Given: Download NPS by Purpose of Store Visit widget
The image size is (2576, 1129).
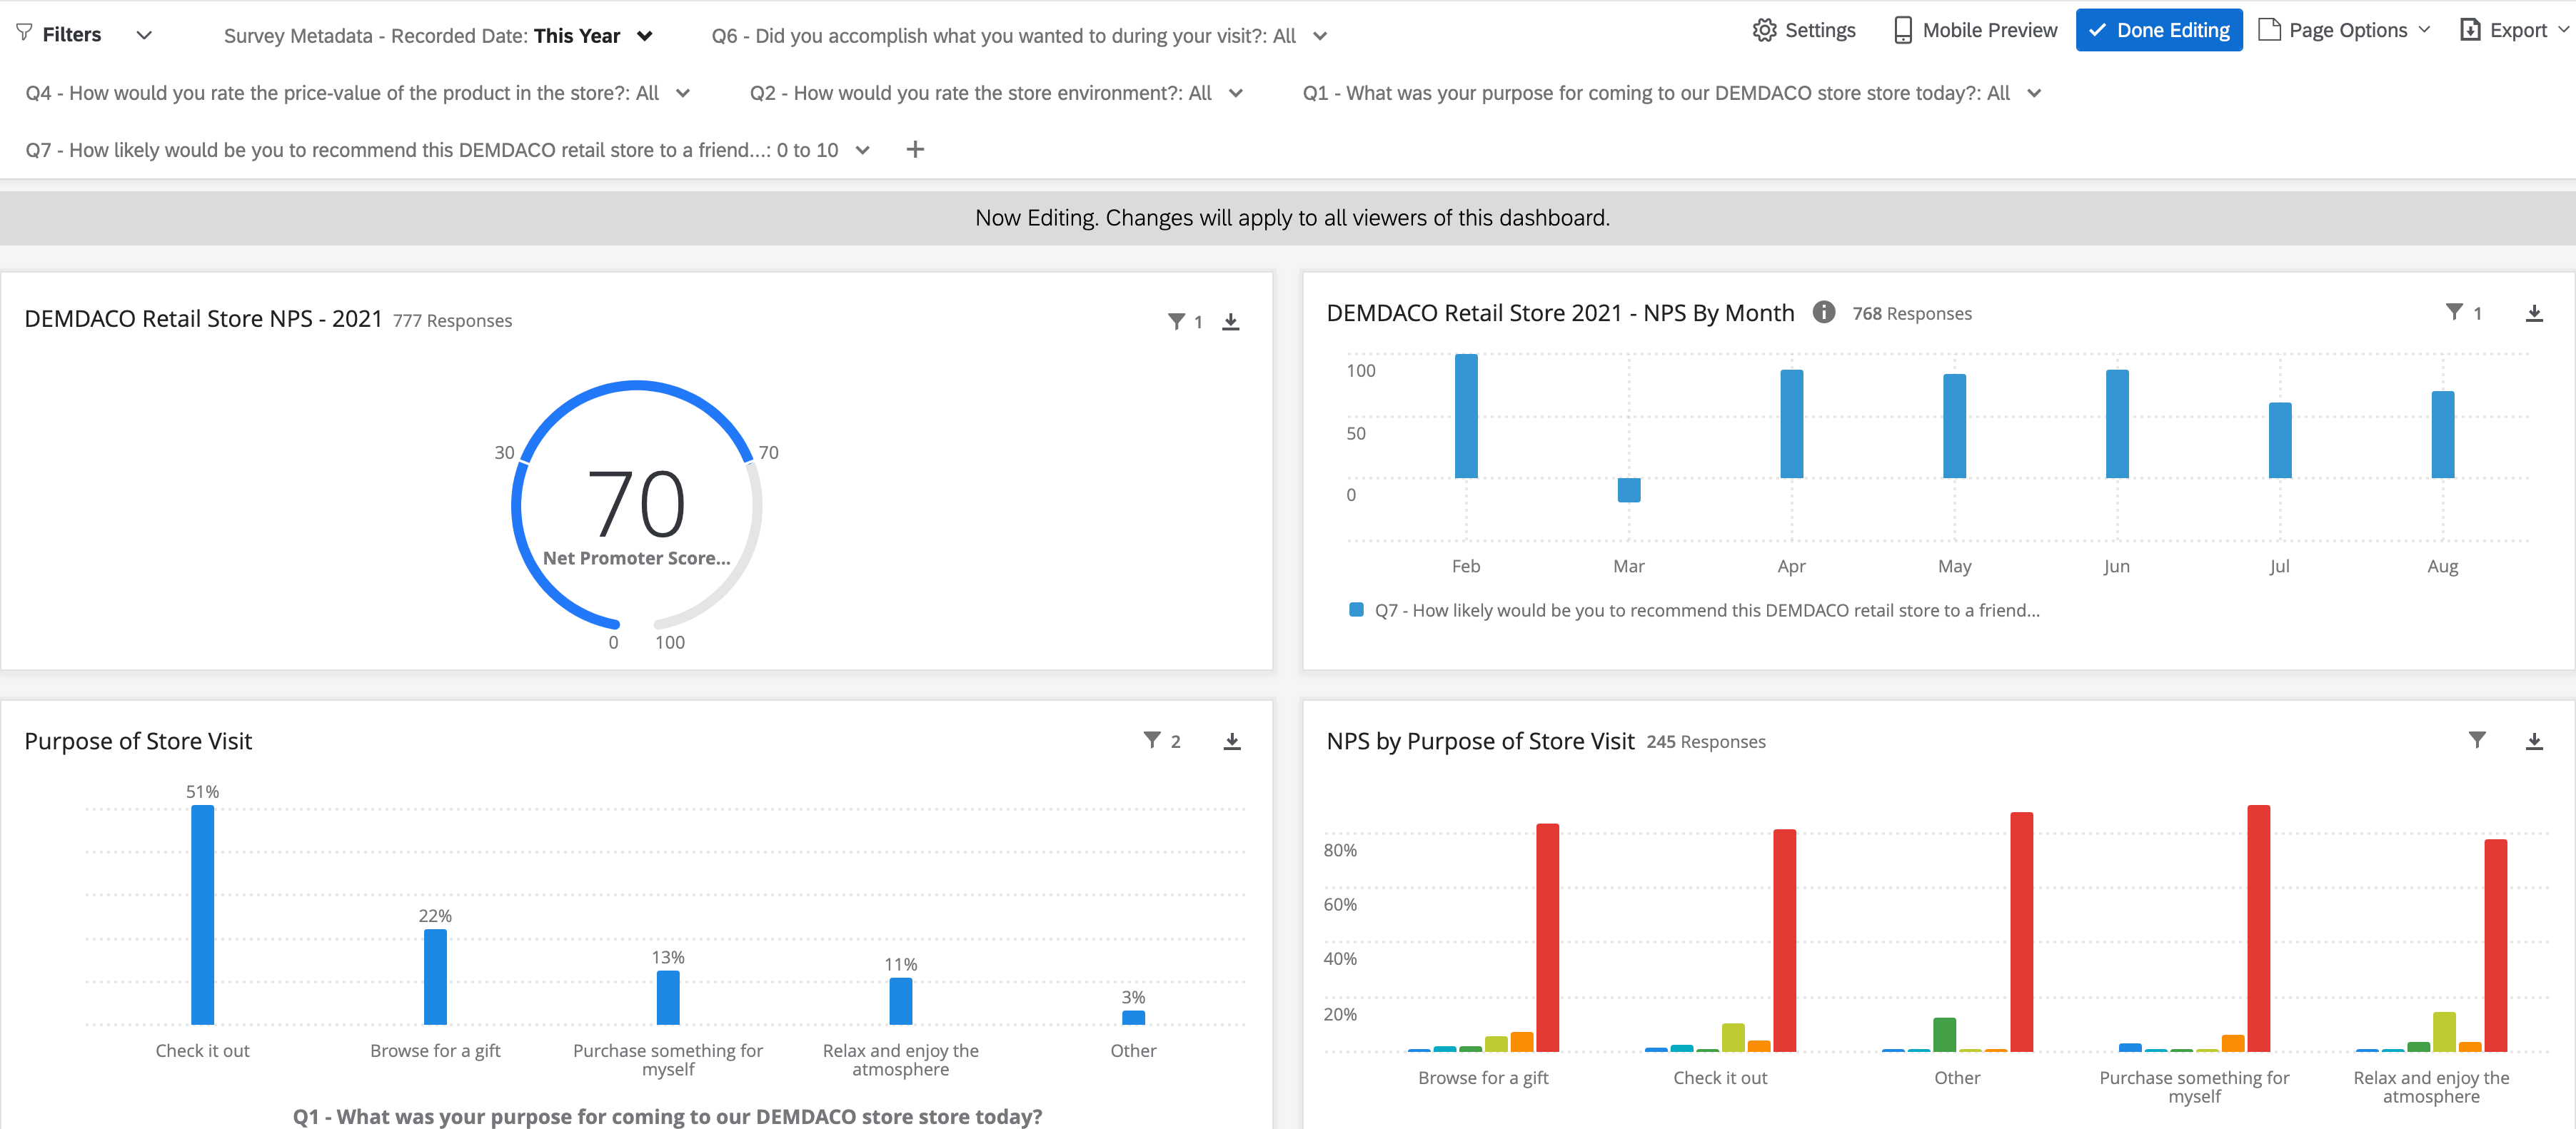Looking at the screenshot, I should pos(2534,741).
